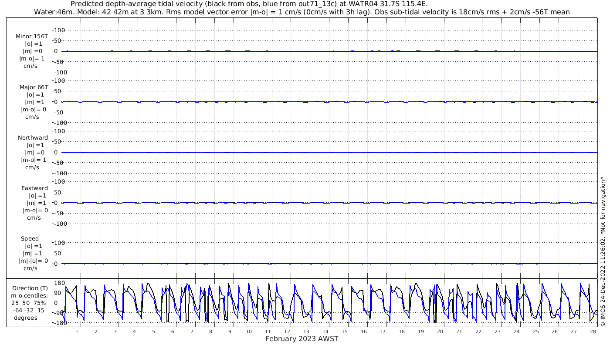610x348 pixels.
Task: Click the vertical IMOS copyright notice text
Action: click(603, 252)
